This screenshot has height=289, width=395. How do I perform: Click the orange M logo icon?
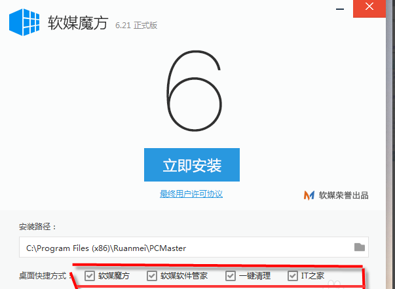309,195
